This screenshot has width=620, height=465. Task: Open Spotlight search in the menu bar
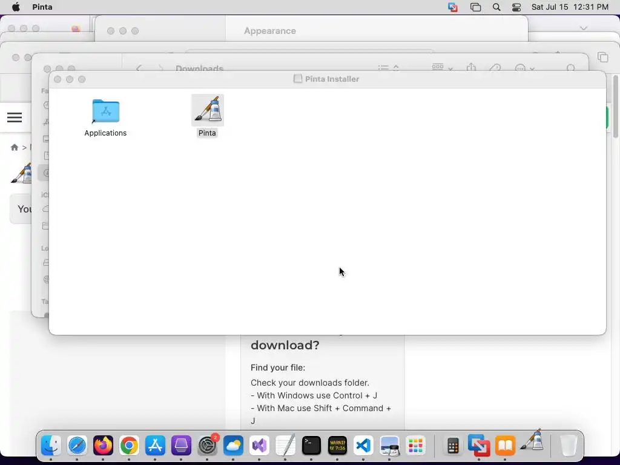(x=496, y=7)
